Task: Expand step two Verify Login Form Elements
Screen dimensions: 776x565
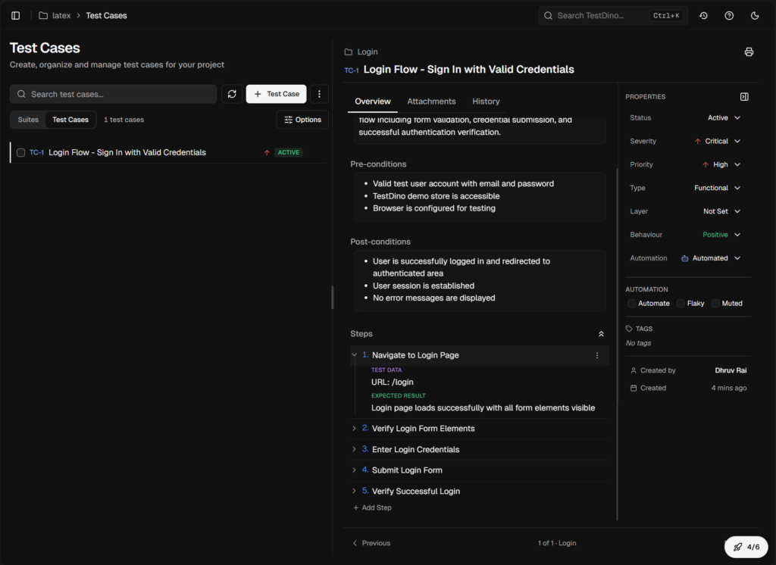Action: (x=354, y=428)
